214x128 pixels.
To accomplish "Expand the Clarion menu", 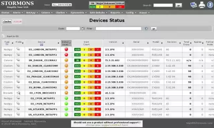I will point(62,13).
